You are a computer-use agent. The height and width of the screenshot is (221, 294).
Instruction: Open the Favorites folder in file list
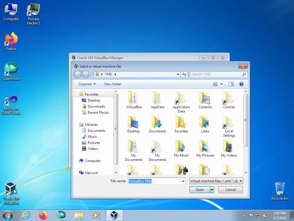tap(181, 124)
